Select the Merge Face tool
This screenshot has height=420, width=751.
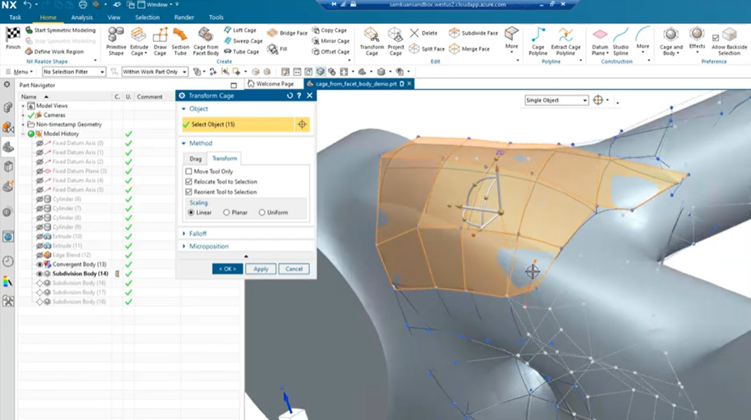click(469, 49)
